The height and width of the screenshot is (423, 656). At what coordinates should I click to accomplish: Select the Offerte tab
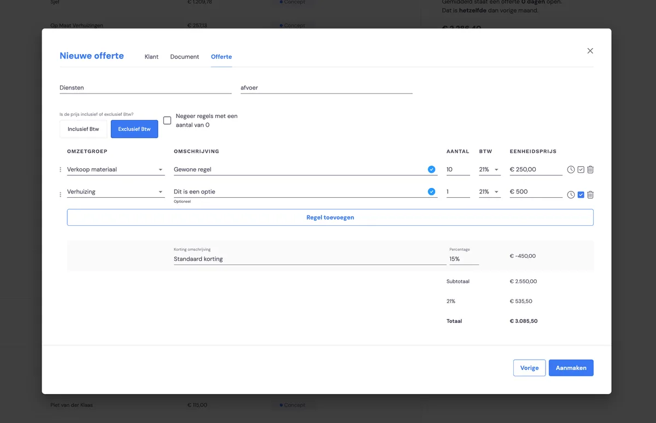pos(221,57)
